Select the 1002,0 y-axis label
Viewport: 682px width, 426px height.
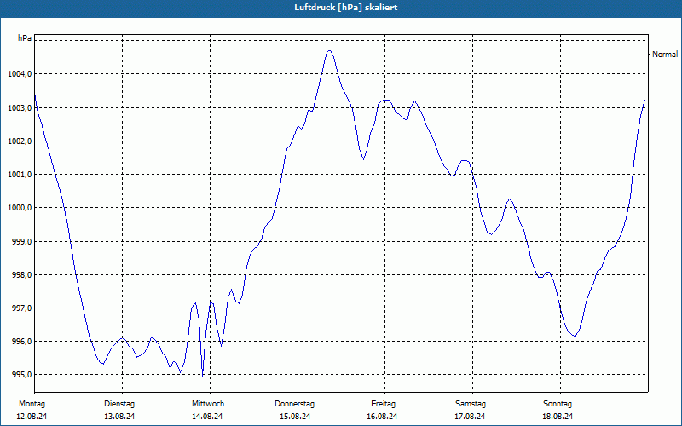(20, 141)
